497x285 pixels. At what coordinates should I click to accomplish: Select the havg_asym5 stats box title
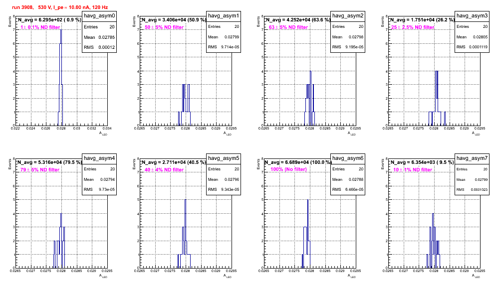click(224, 158)
